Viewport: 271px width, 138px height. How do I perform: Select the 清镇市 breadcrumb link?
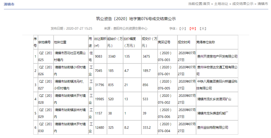click(x=263, y=4)
